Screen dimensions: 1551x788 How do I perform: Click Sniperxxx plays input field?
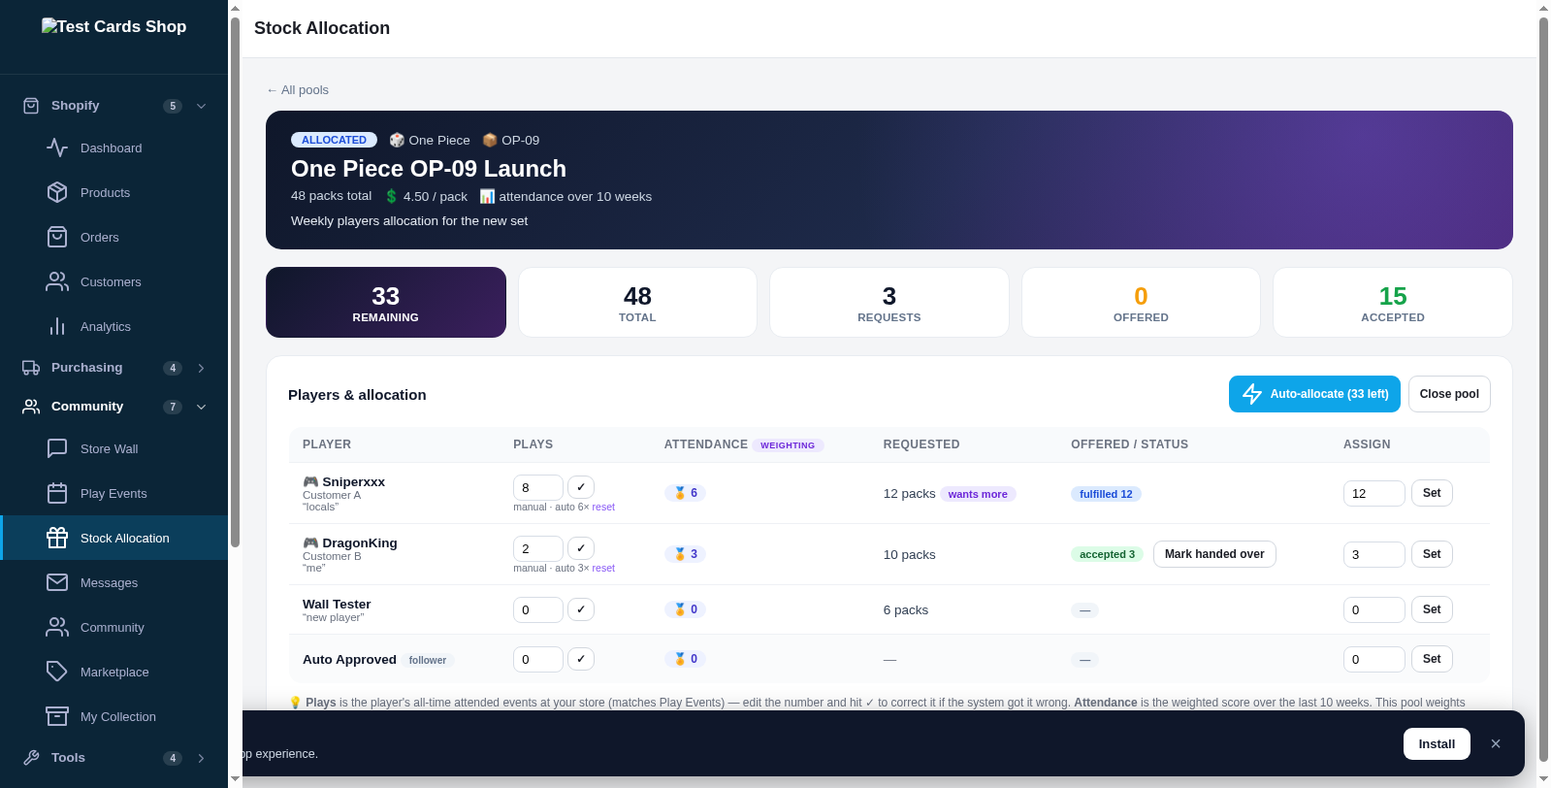[x=538, y=487]
